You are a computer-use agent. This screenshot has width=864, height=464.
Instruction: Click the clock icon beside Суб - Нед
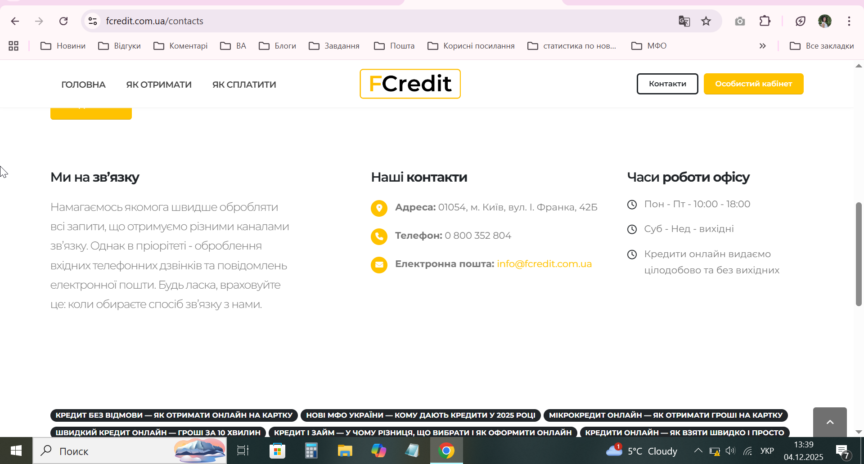coord(632,229)
